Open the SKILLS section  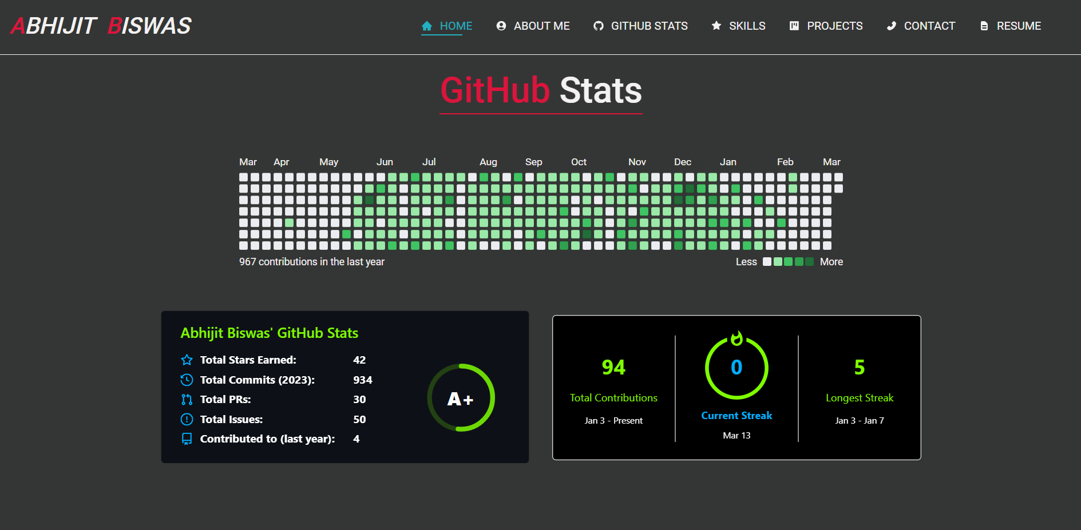pos(747,26)
